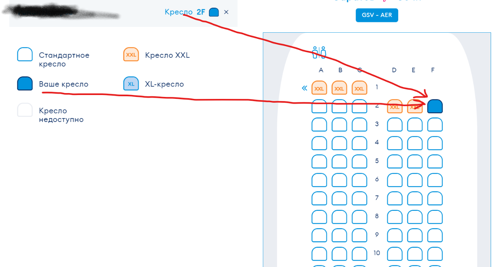This screenshot has height=267, width=493.
Task: Pick standard seat 5F
Action: [x=435, y=161]
